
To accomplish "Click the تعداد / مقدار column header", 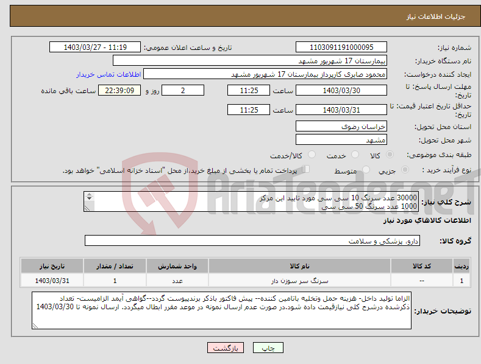I will coord(115,266).
